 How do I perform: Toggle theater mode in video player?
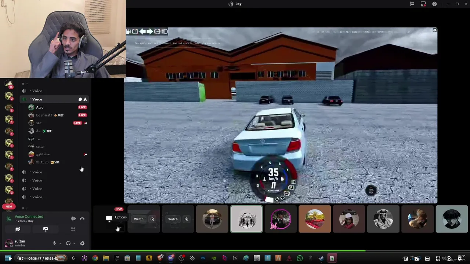(x=427, y=258)
